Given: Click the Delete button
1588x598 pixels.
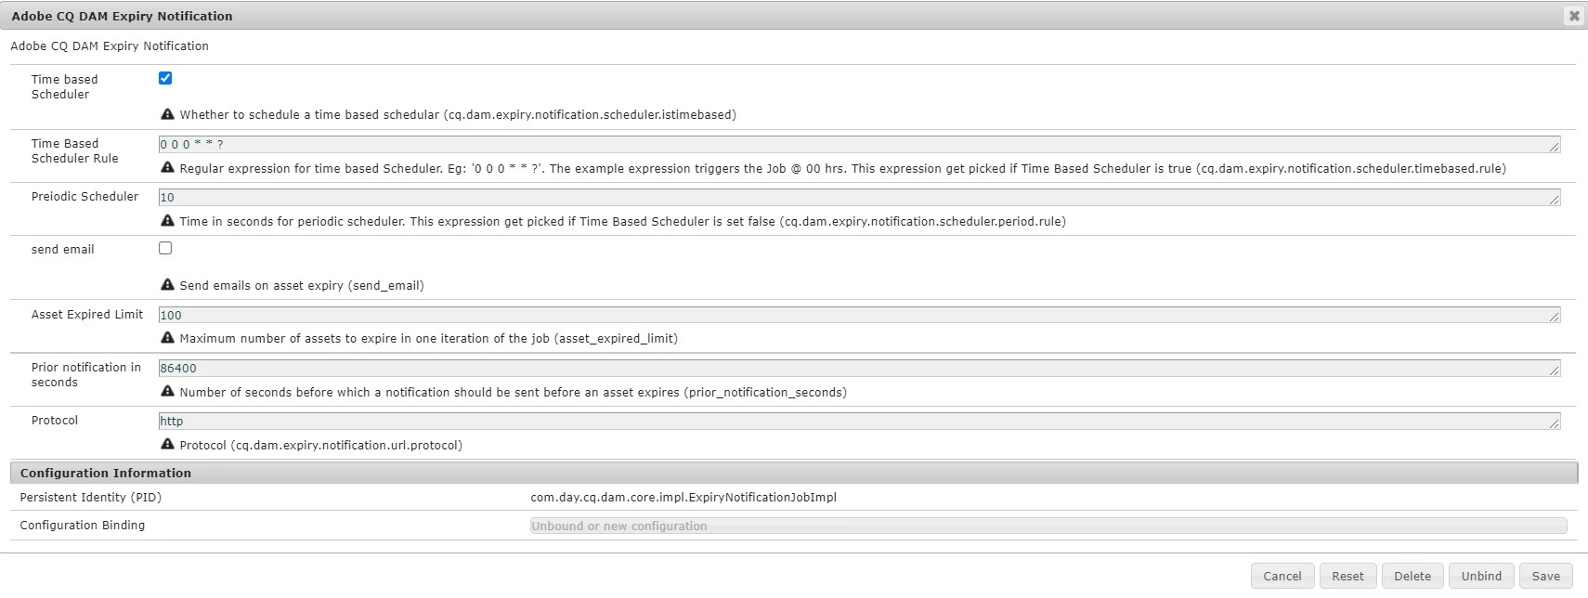Looking at the screenshot, I should [1412, 576].
